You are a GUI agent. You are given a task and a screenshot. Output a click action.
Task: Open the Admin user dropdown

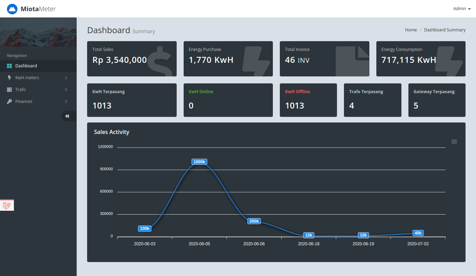point(462,9)
